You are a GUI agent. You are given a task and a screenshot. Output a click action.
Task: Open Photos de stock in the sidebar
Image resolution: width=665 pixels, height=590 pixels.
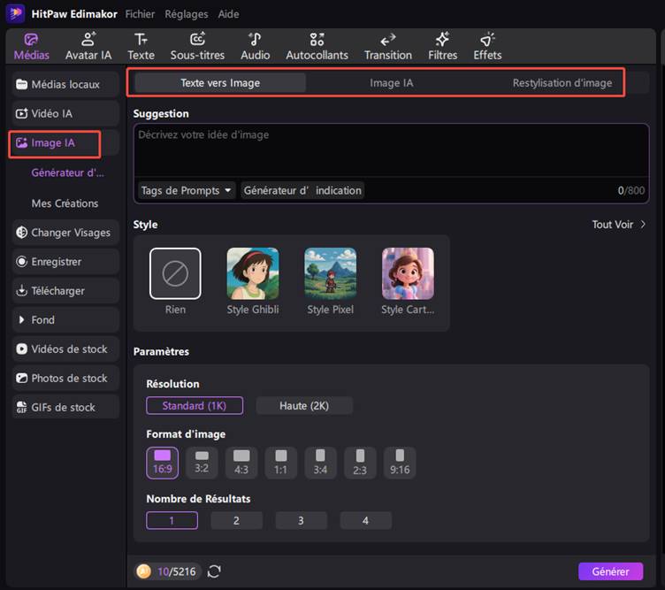(65, 378)
